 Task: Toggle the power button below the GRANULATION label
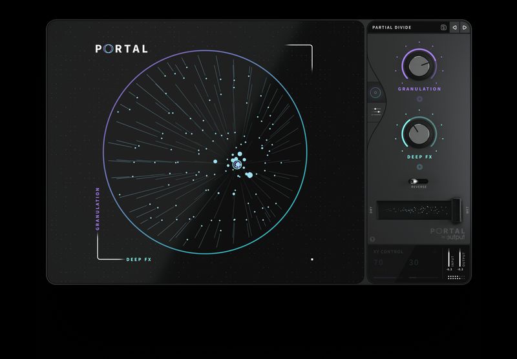point(419,99)
